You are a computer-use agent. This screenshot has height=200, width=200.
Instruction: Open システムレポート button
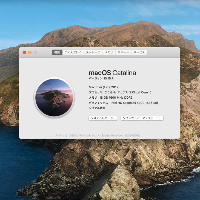(103, 118)
